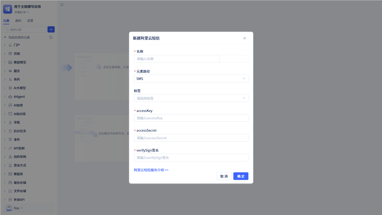Screen dimensions: 382x215
Task: Click the 登录方式 icon
Action: (x=10, y=165)
